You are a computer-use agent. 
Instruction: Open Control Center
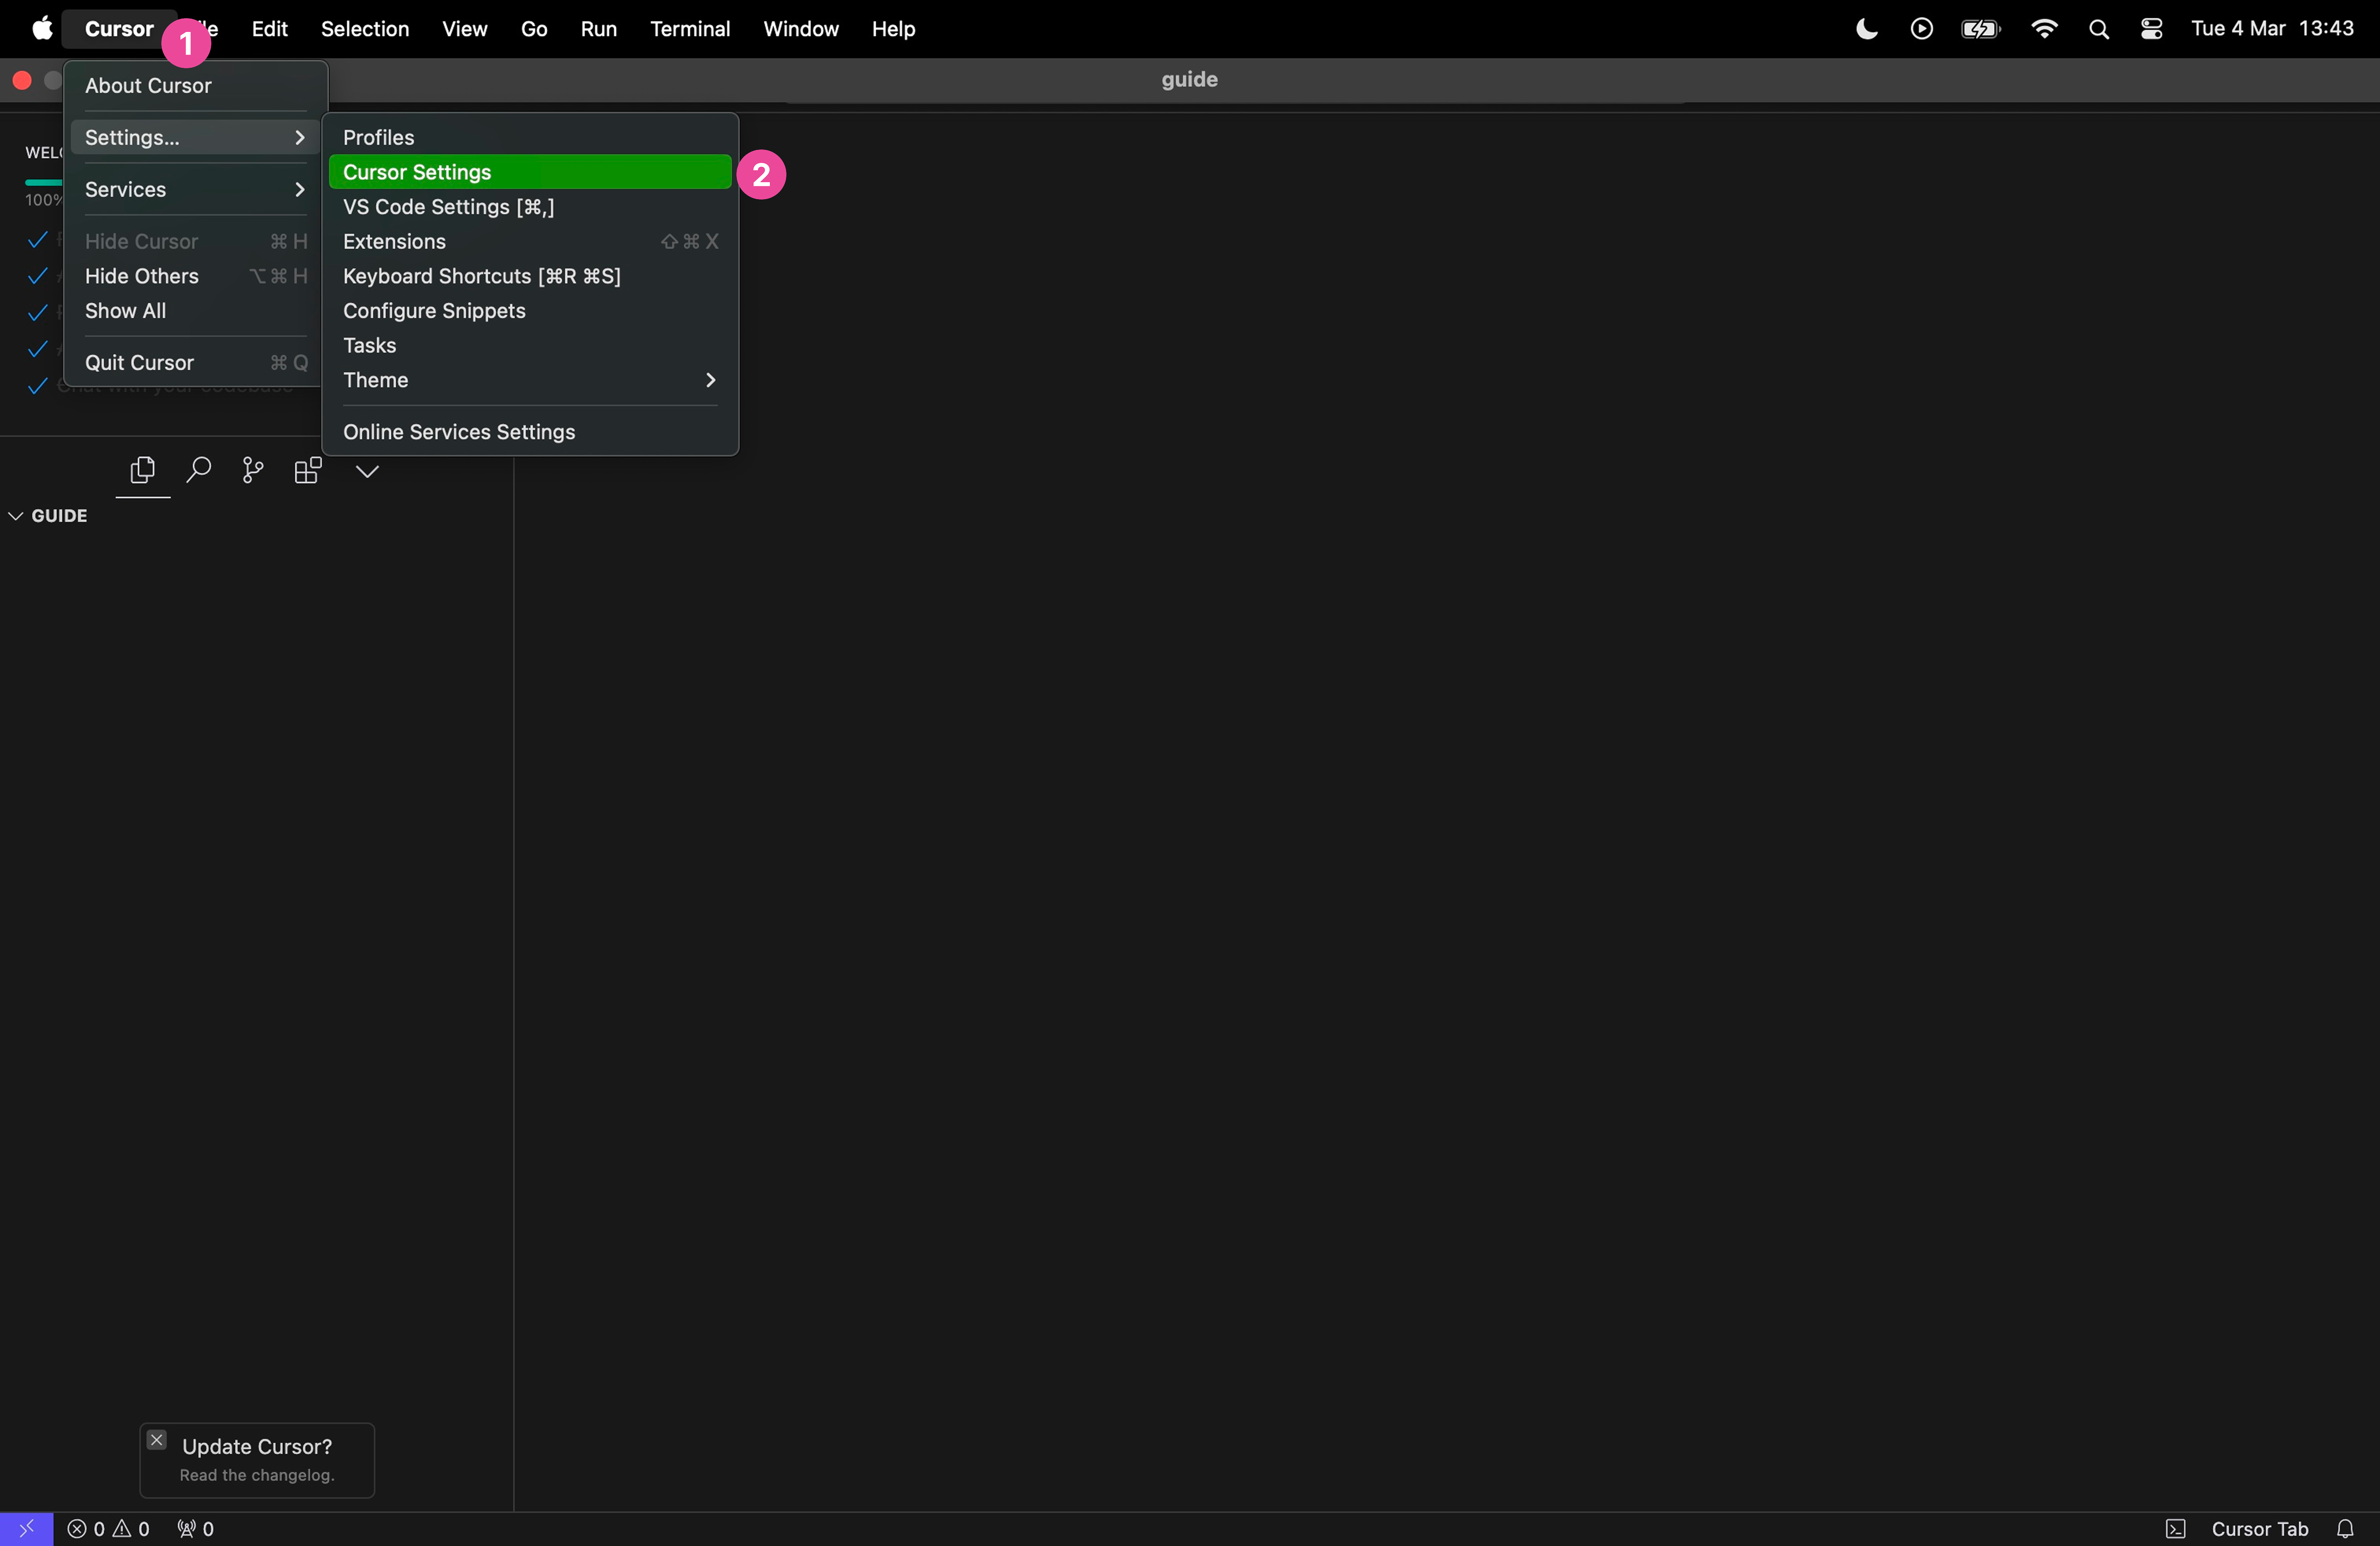click(2152, 29)
